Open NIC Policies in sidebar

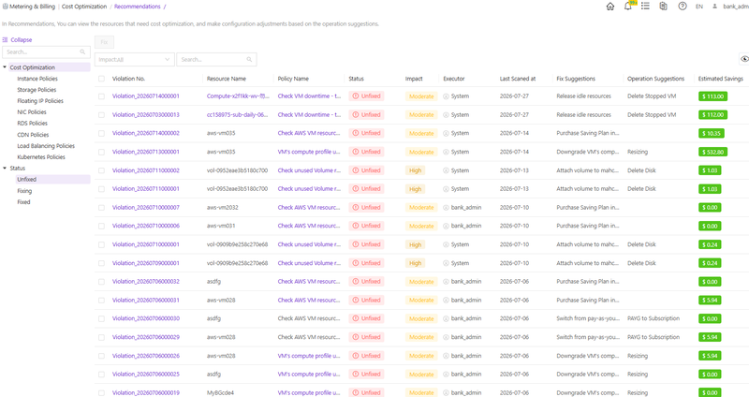[32, 112]
